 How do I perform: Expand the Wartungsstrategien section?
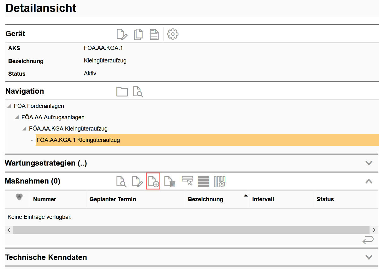pyautogui.click(x=369, y=163)
